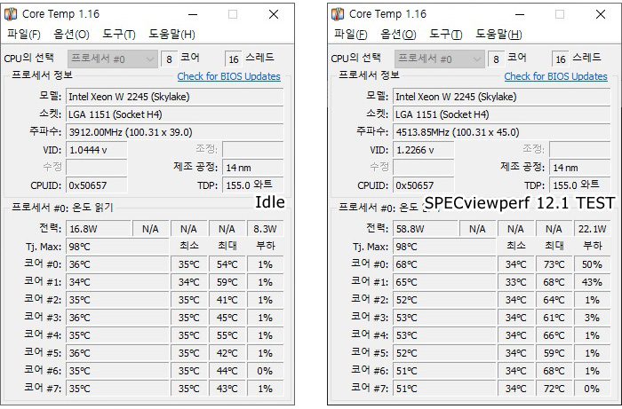Minimize the left Core Temp window
The image size is (622, 409).
point(193,15)
